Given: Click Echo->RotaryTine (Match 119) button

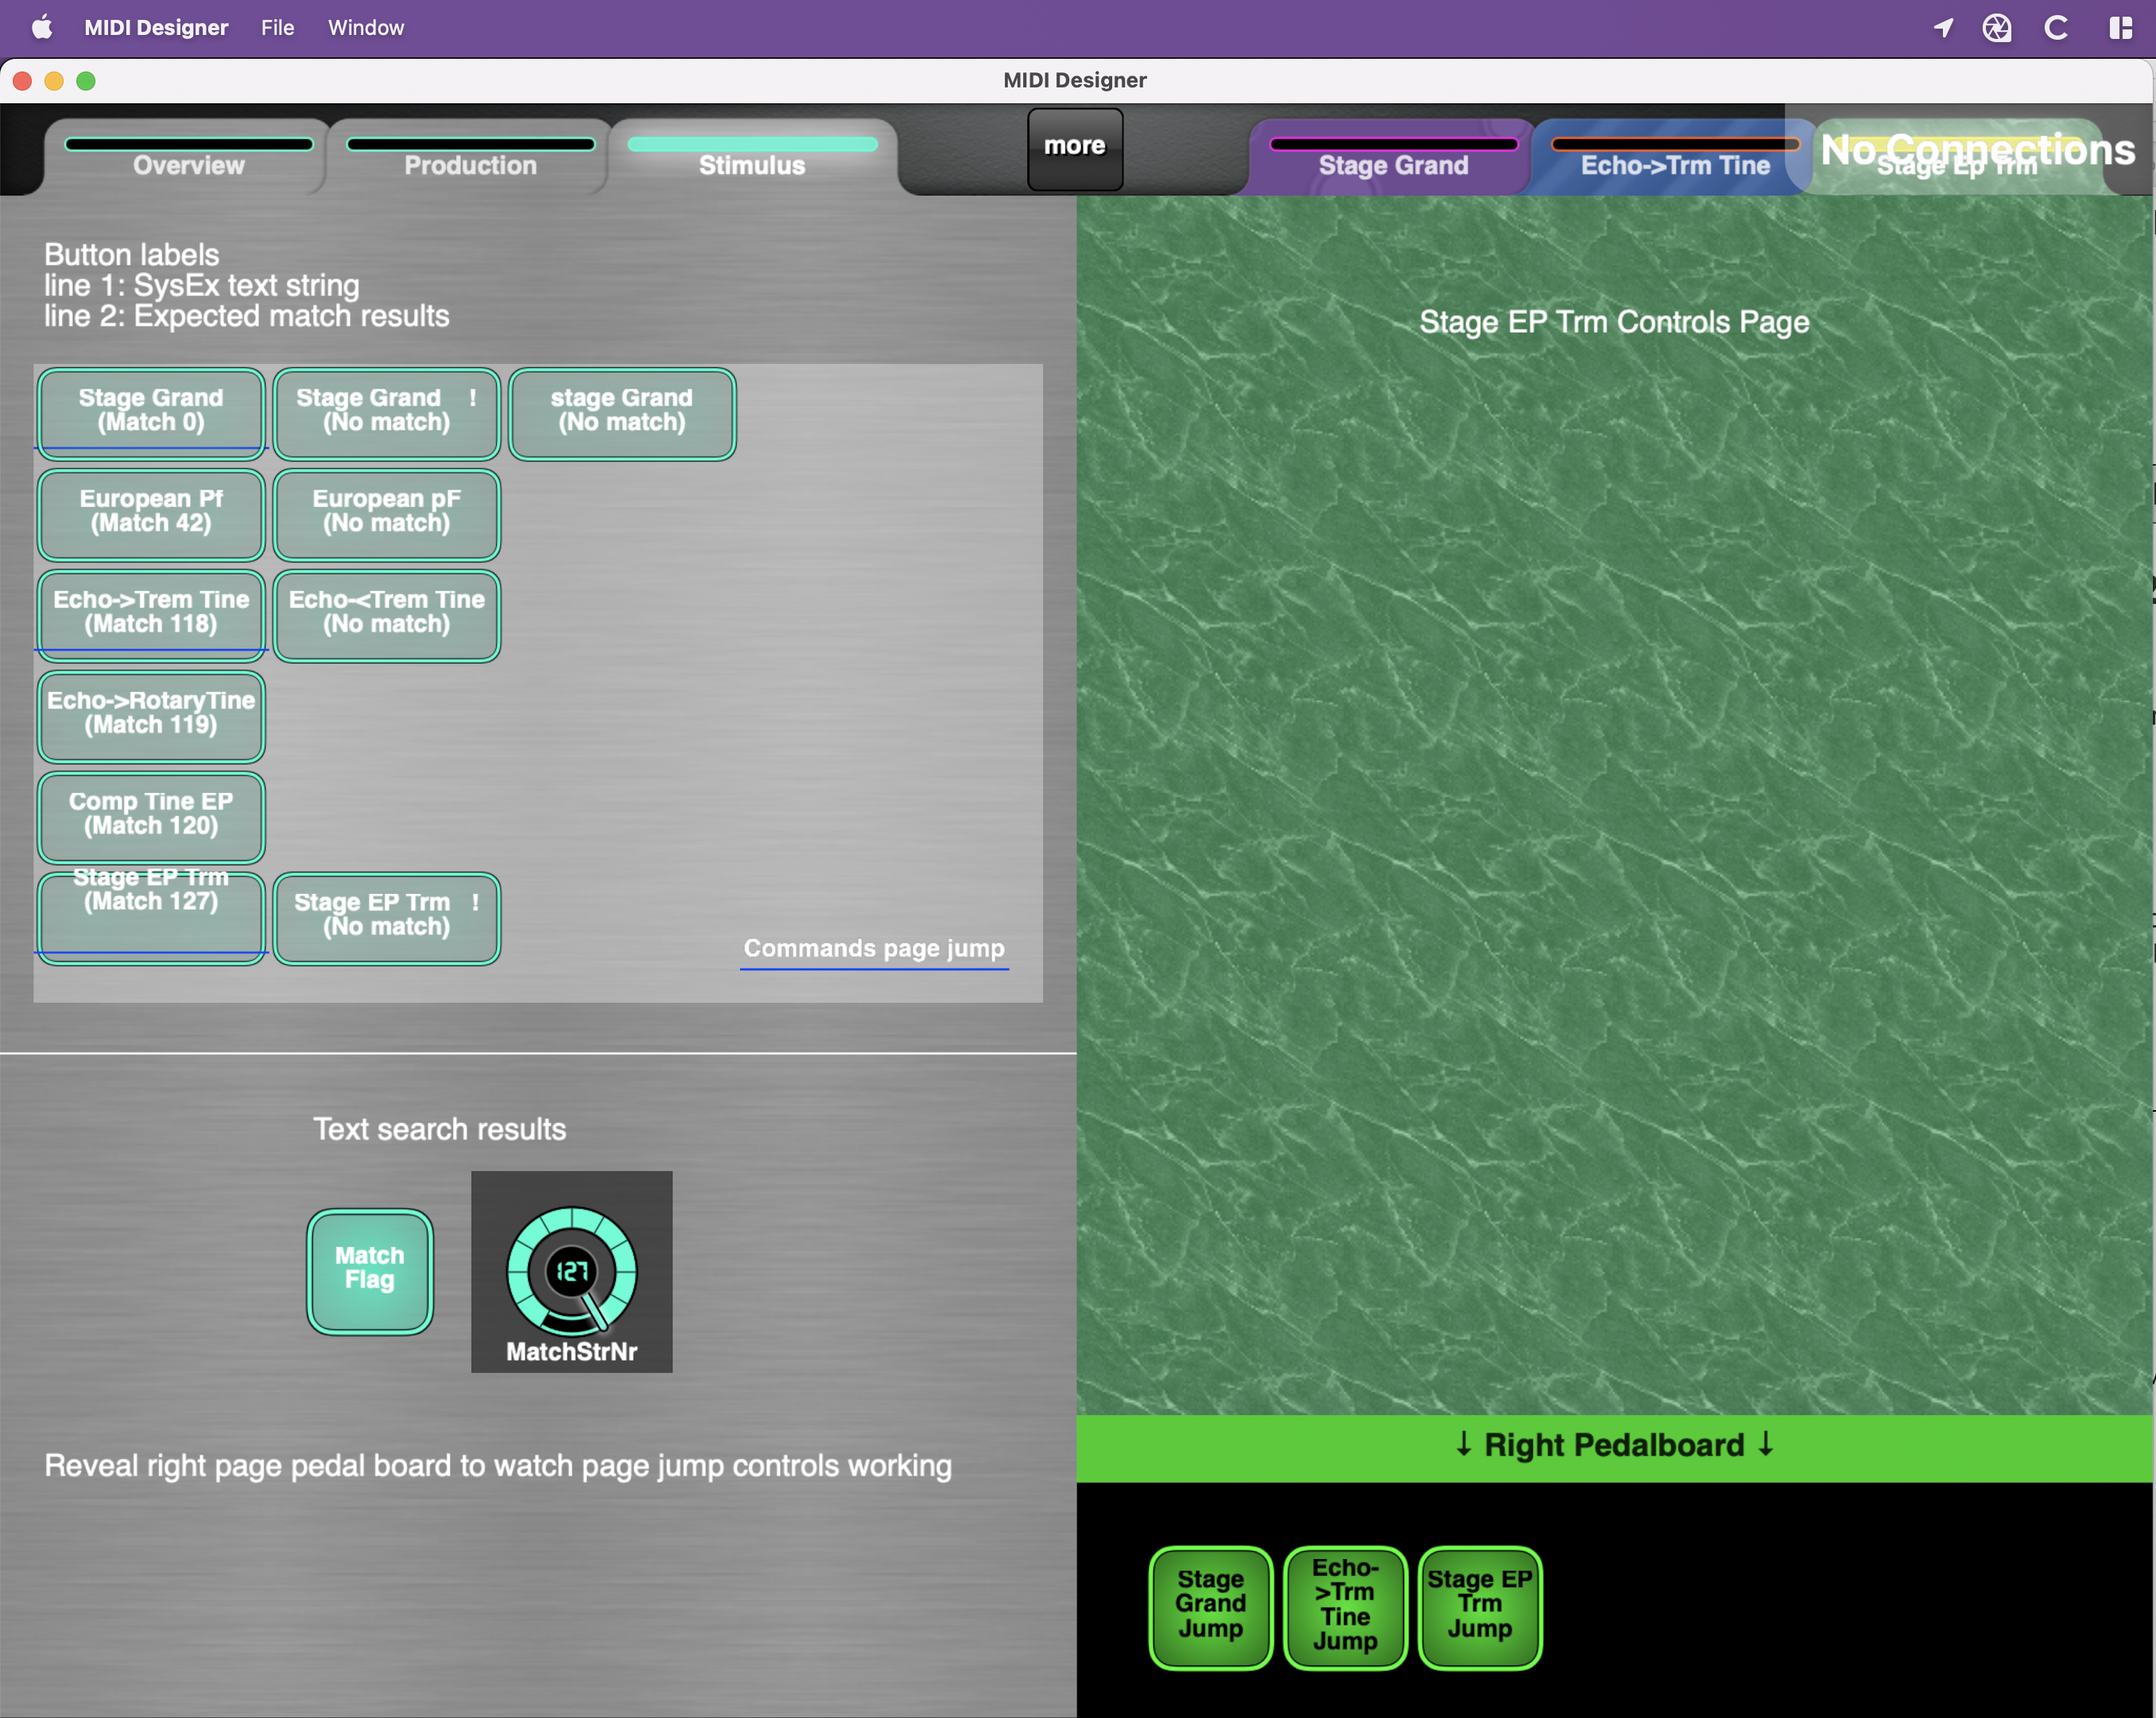Looking at the screenshot, I should [151, 716].
